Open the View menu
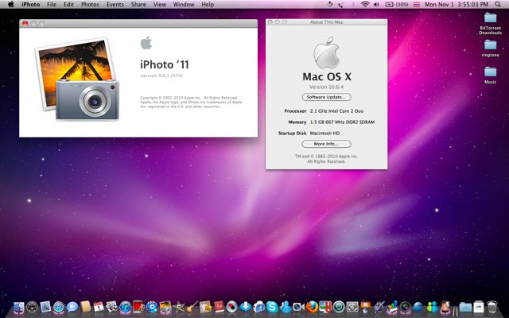The image size is (509, 318). (160, 5)
